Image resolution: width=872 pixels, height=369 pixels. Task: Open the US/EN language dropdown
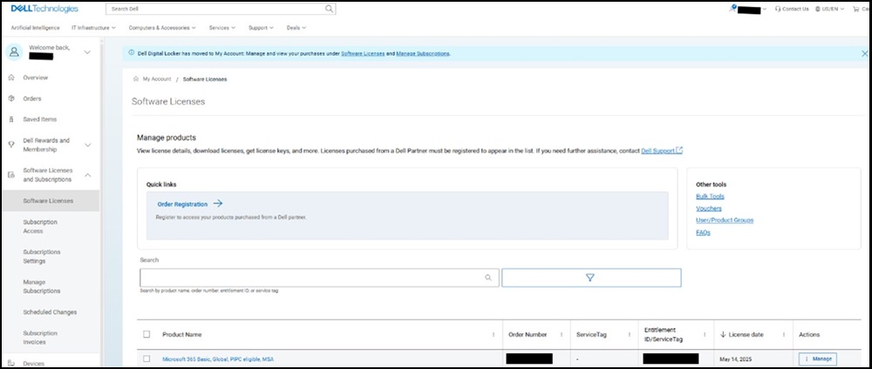tap(824, 9)
